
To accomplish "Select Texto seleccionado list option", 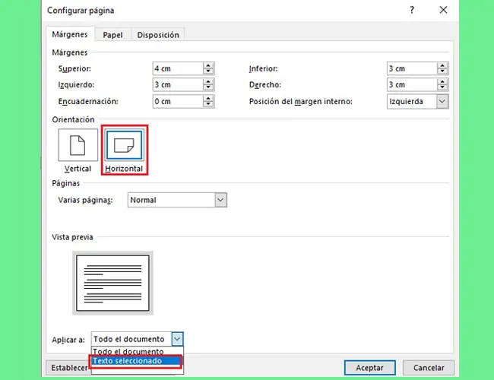I will click(135, 361).
